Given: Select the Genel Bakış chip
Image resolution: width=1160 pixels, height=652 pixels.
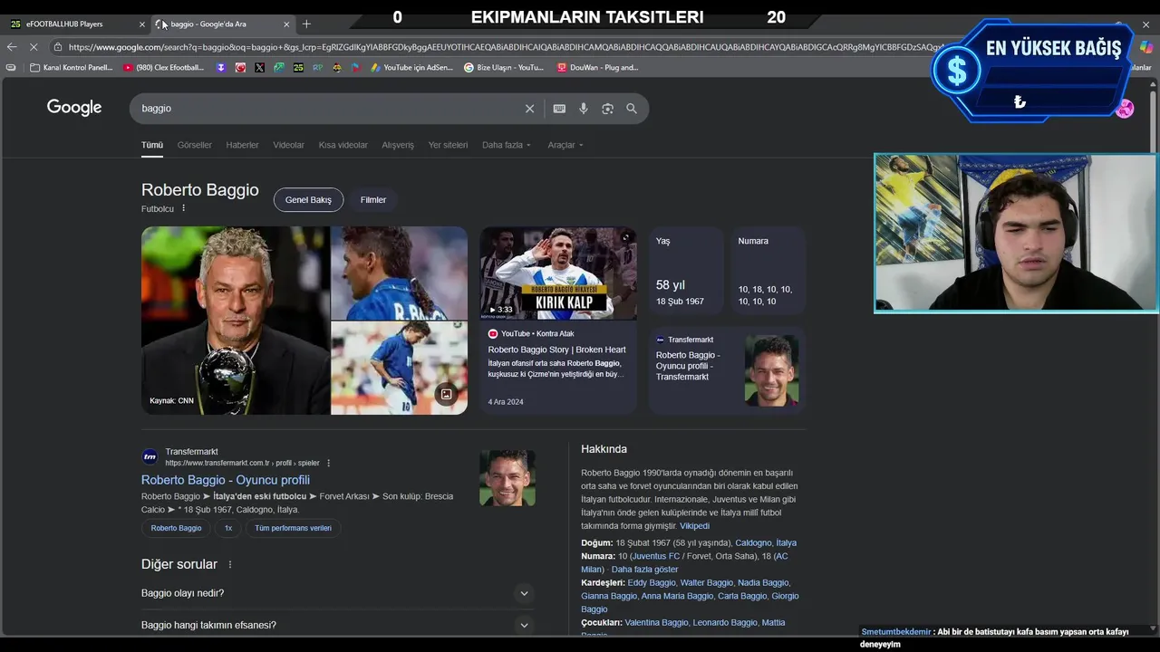Looking at the screenshot, I should pyautogui.click(x=308, y=200).
